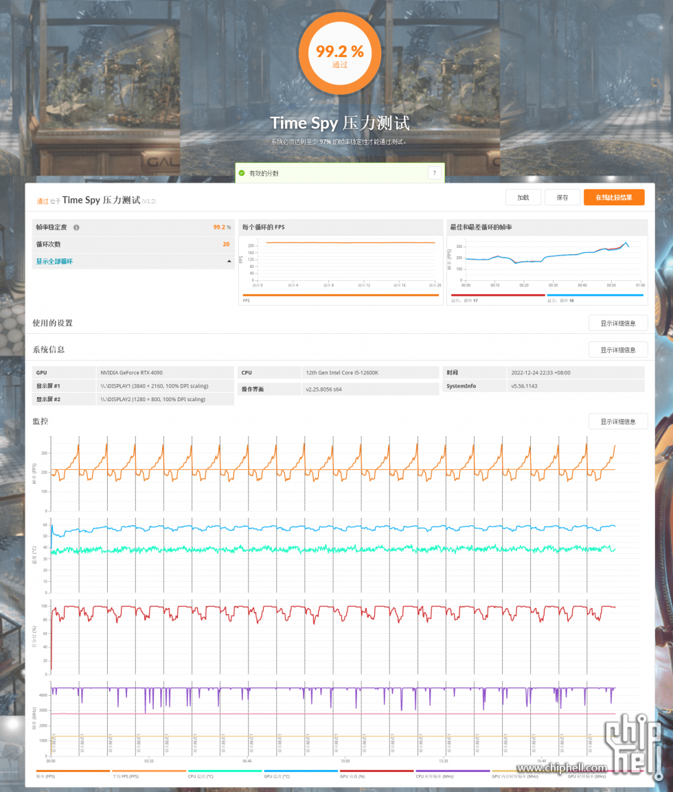Click the 使用的设置 section heading
673x792 pixels.
(x=52, y=323)
